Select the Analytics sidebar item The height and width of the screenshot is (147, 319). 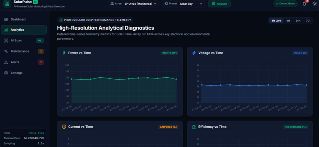coord(24,30)
